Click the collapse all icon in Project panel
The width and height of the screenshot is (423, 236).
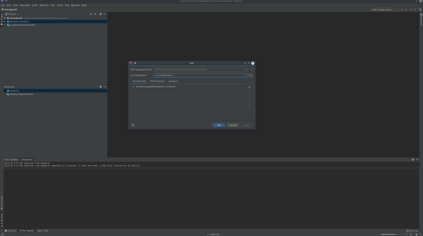[x=95, y=14]
